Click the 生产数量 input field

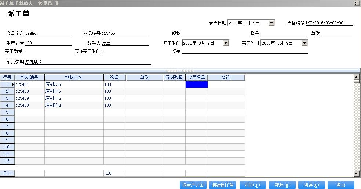coord(48,43)
